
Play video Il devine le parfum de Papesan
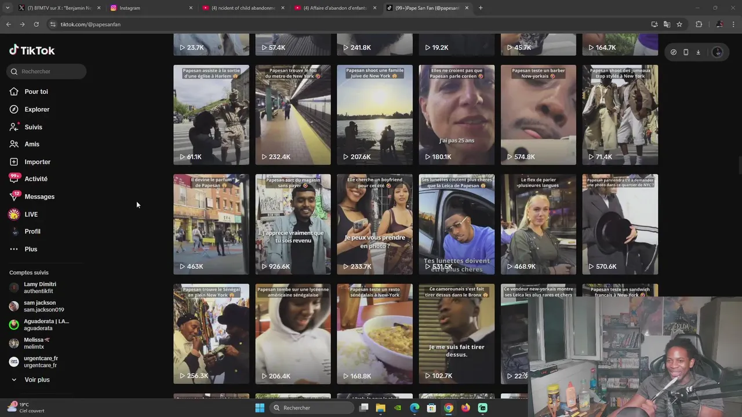[211, 224]
